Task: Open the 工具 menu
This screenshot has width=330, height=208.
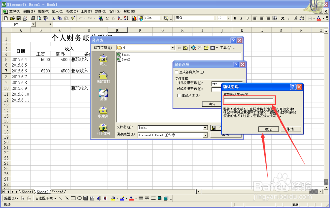Action: (x=85, y=11)
